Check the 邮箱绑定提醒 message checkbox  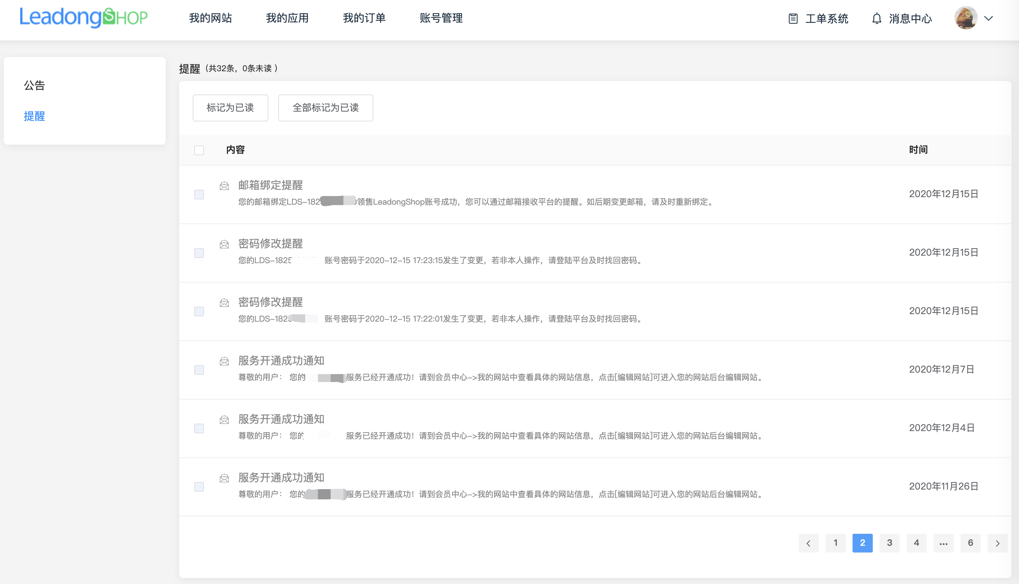point(199,195)
